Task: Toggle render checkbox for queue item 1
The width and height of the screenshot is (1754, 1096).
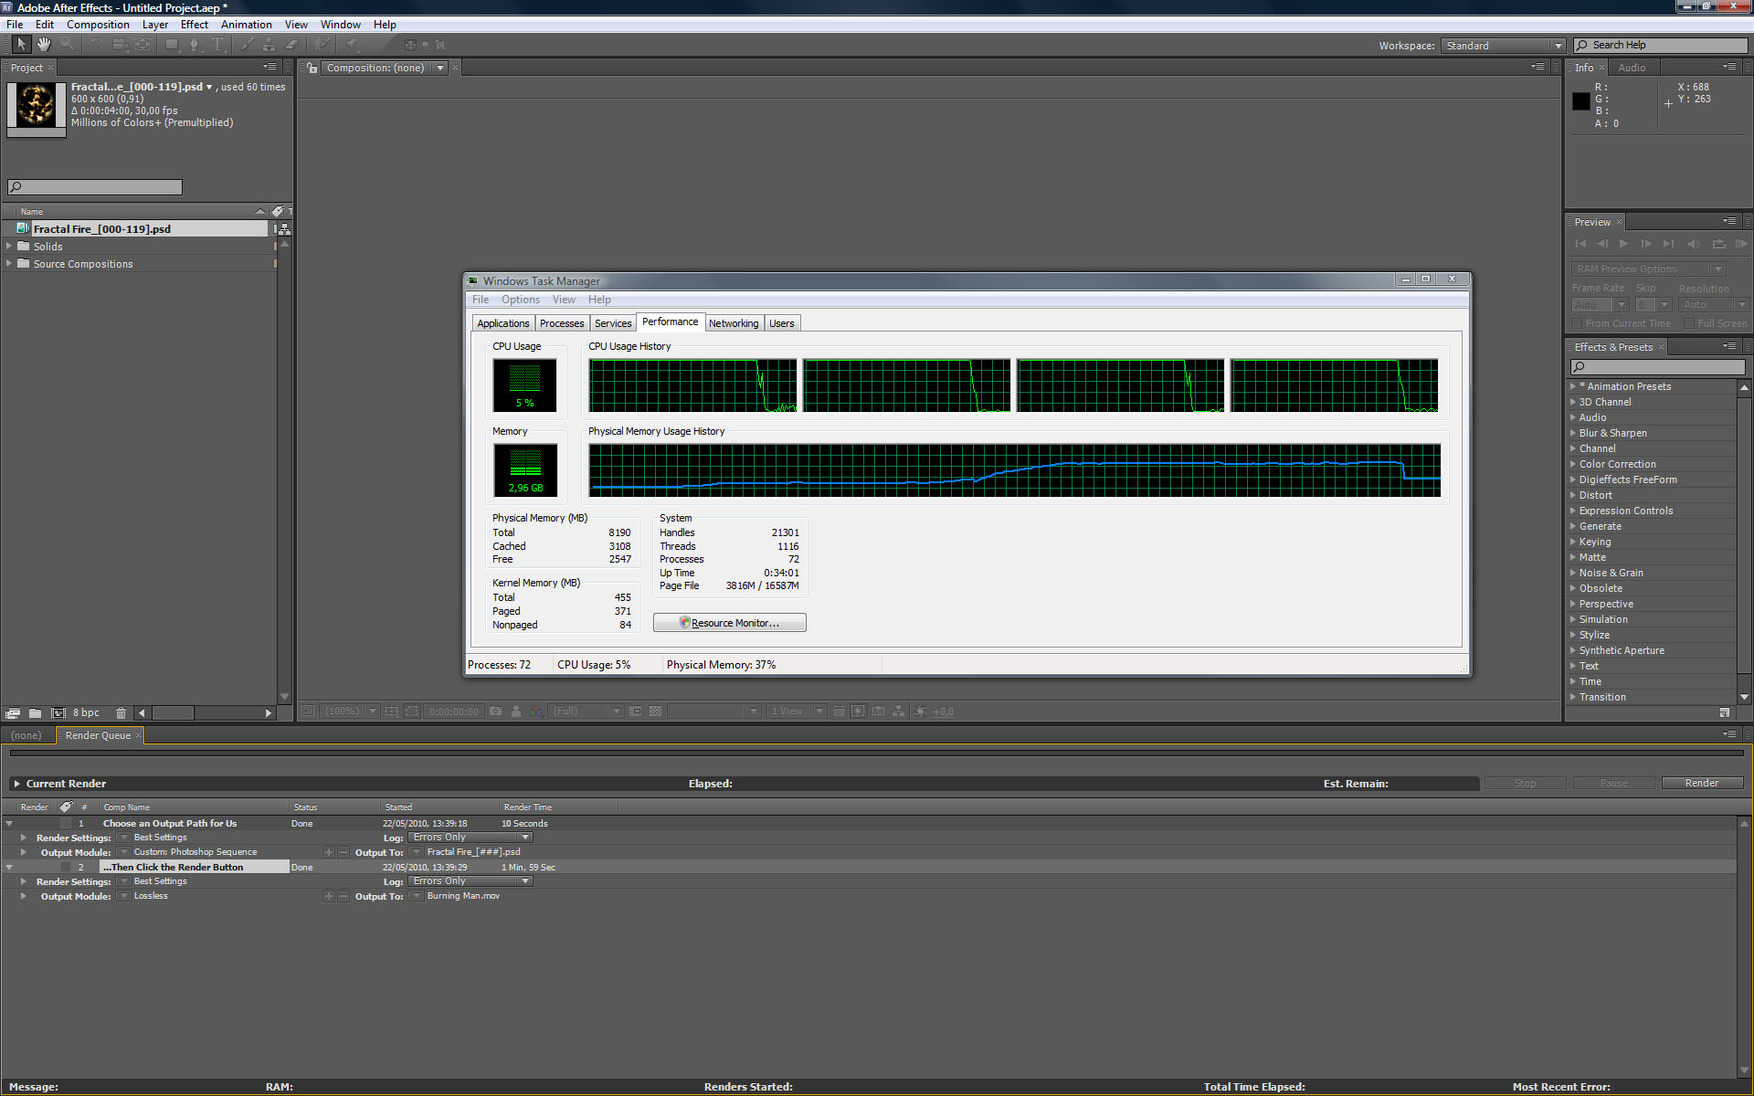Action: pyautogui.click(x=66, y=824)
